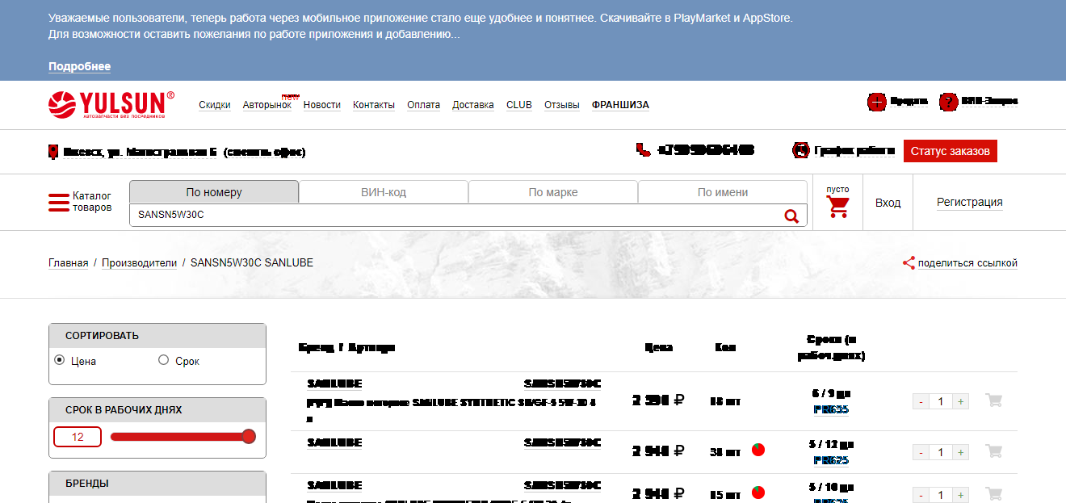Viewport: 1066px width, 503px height.
Task: Go to Главная in the breadcrumb
Action: click(x=69, y=263)
